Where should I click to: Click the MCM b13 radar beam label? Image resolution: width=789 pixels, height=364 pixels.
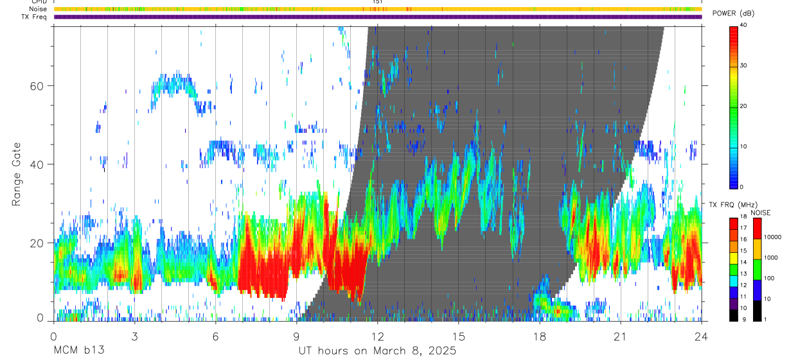pos(78,351)
